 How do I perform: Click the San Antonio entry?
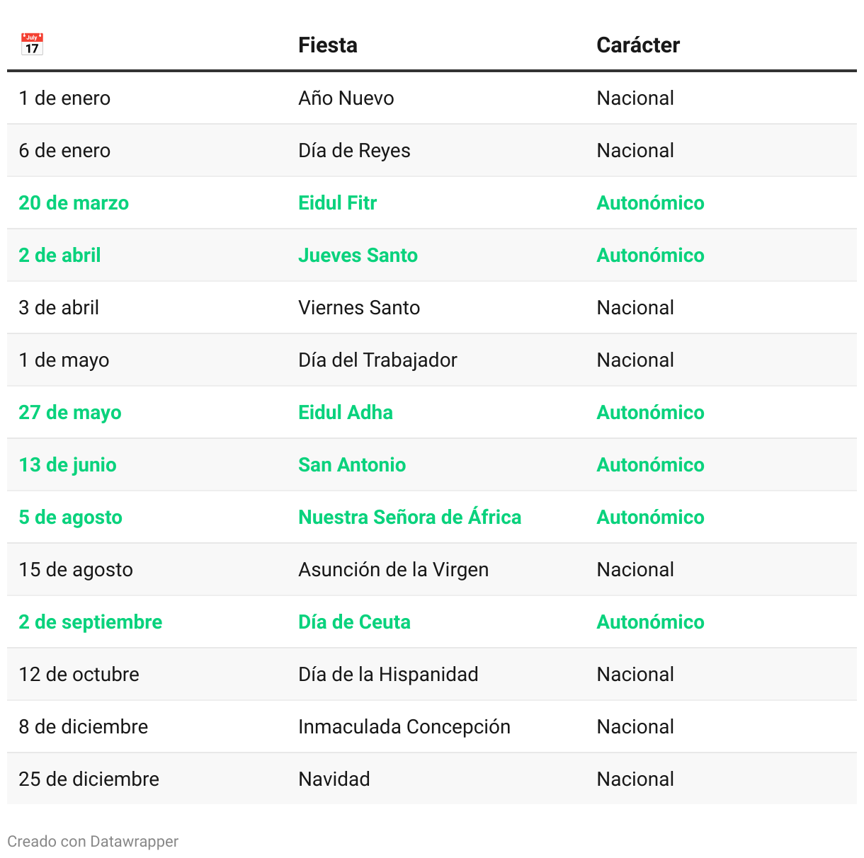tap(352, 464)
